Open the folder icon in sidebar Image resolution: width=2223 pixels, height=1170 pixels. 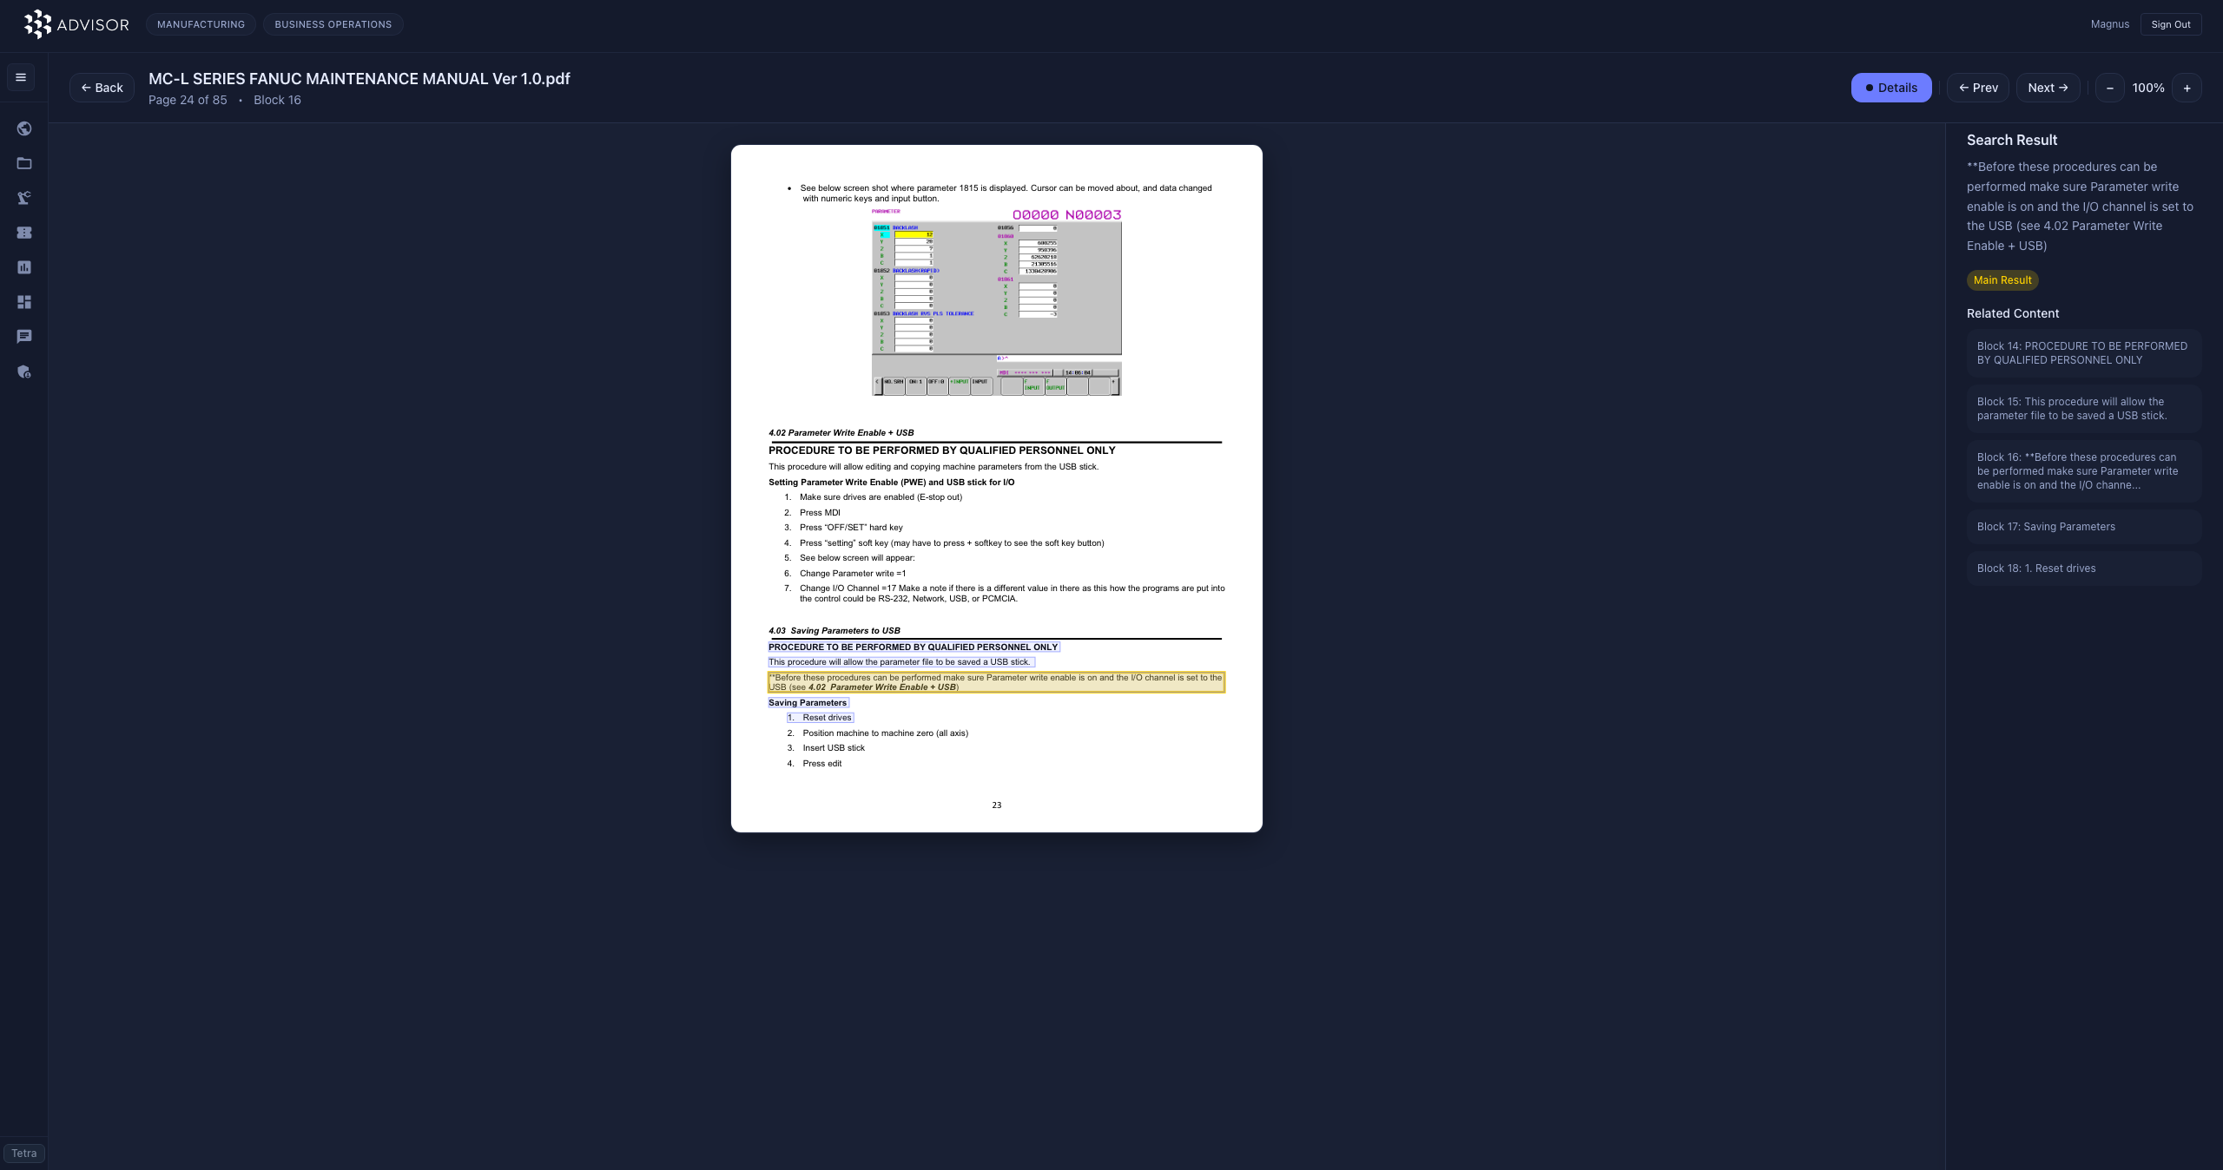pos(24,163)
